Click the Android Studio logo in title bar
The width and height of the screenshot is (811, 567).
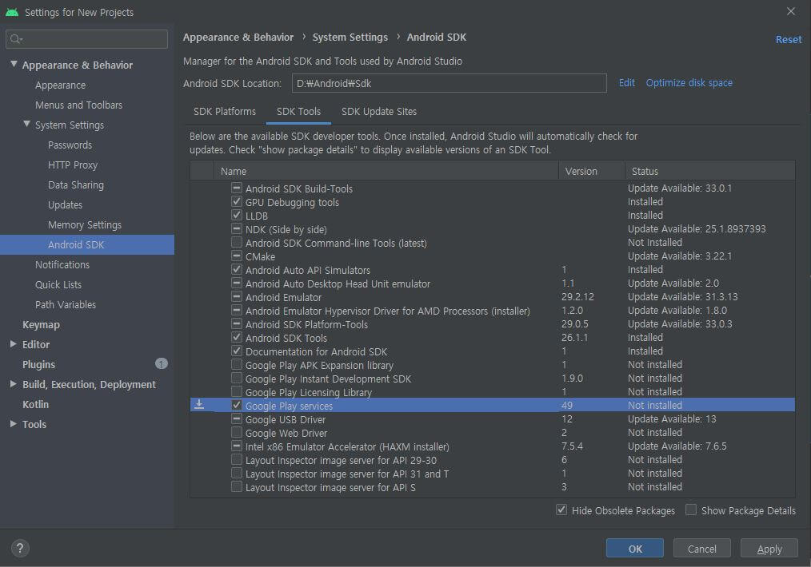(12, 12)
